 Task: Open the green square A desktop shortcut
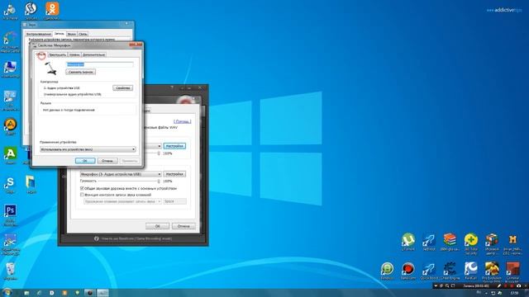[10, 154]
